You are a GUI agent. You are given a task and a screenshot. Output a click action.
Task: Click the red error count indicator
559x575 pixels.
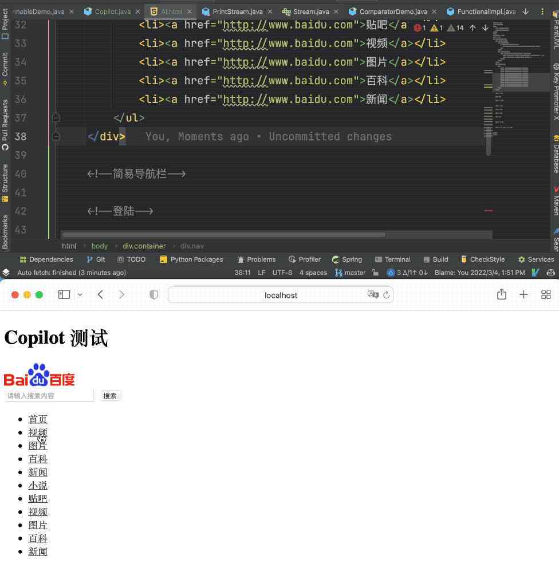[420, 27]
